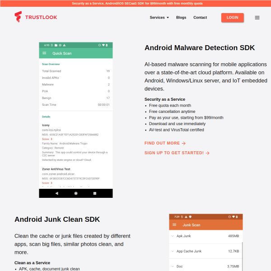The width and height of the screenshot is (271, 271).
Task: Click the Trustlook logo
Action: click(x=36, y=17)
